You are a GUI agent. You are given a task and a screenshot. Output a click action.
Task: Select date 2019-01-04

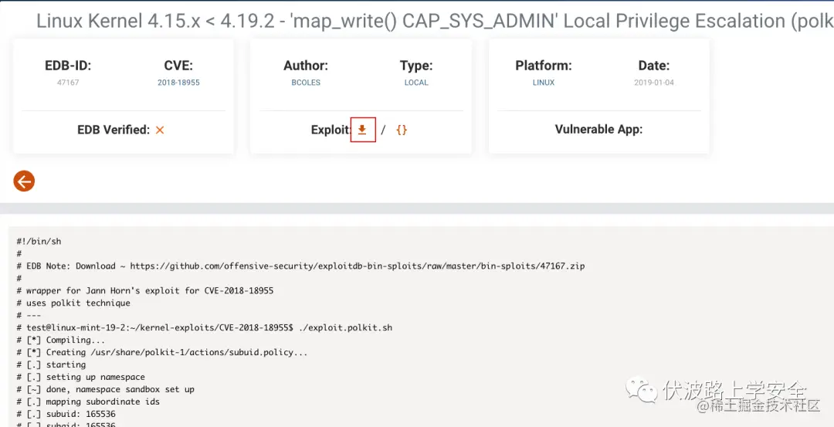(654, 83)
